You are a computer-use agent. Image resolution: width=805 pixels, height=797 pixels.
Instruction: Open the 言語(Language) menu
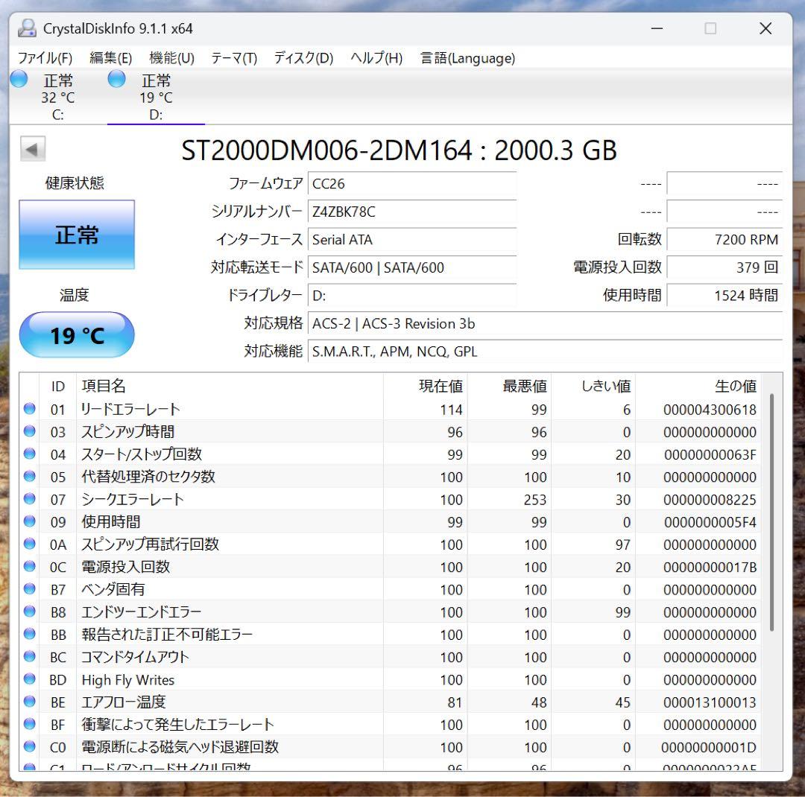click(x=467, y=58)
